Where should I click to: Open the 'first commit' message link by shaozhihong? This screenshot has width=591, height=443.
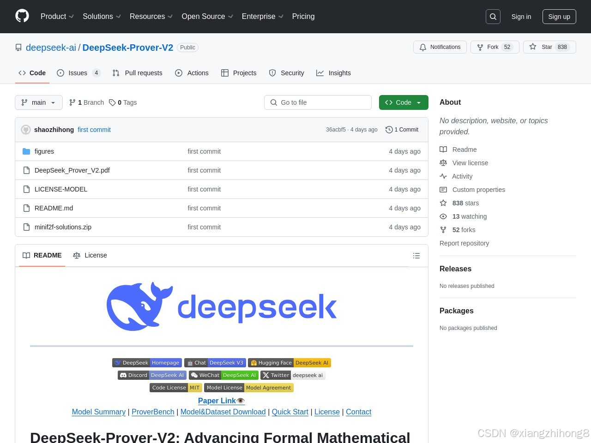[94, 130]
